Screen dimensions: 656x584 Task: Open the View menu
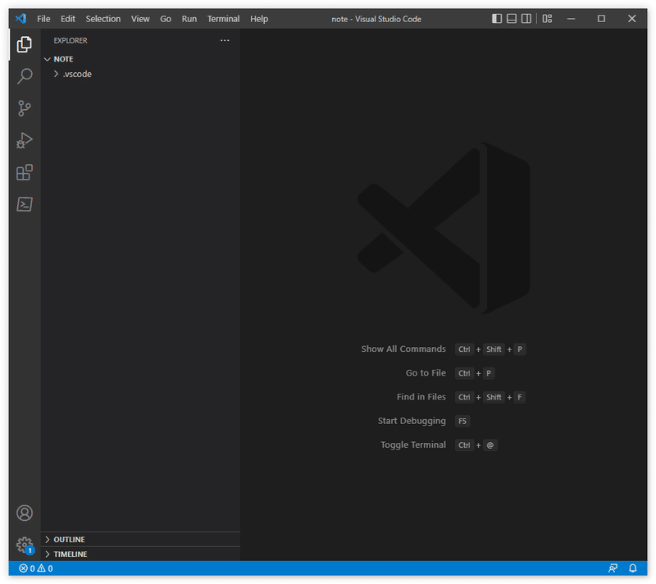click(140, 19)
